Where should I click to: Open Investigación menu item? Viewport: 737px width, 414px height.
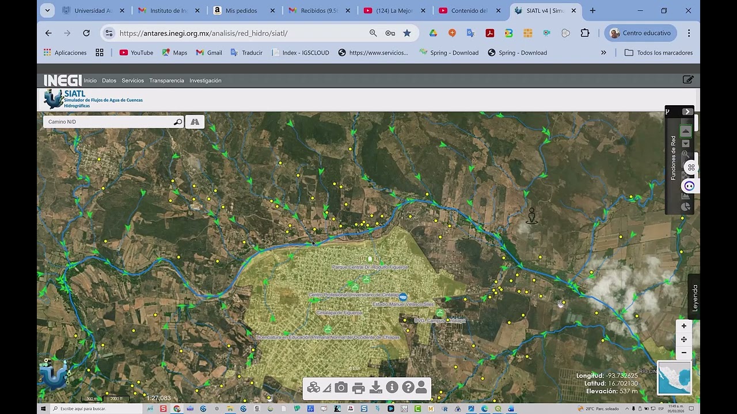(x=206, y=80)
